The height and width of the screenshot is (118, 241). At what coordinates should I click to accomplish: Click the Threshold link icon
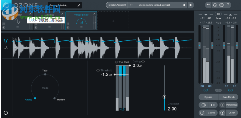98,70
